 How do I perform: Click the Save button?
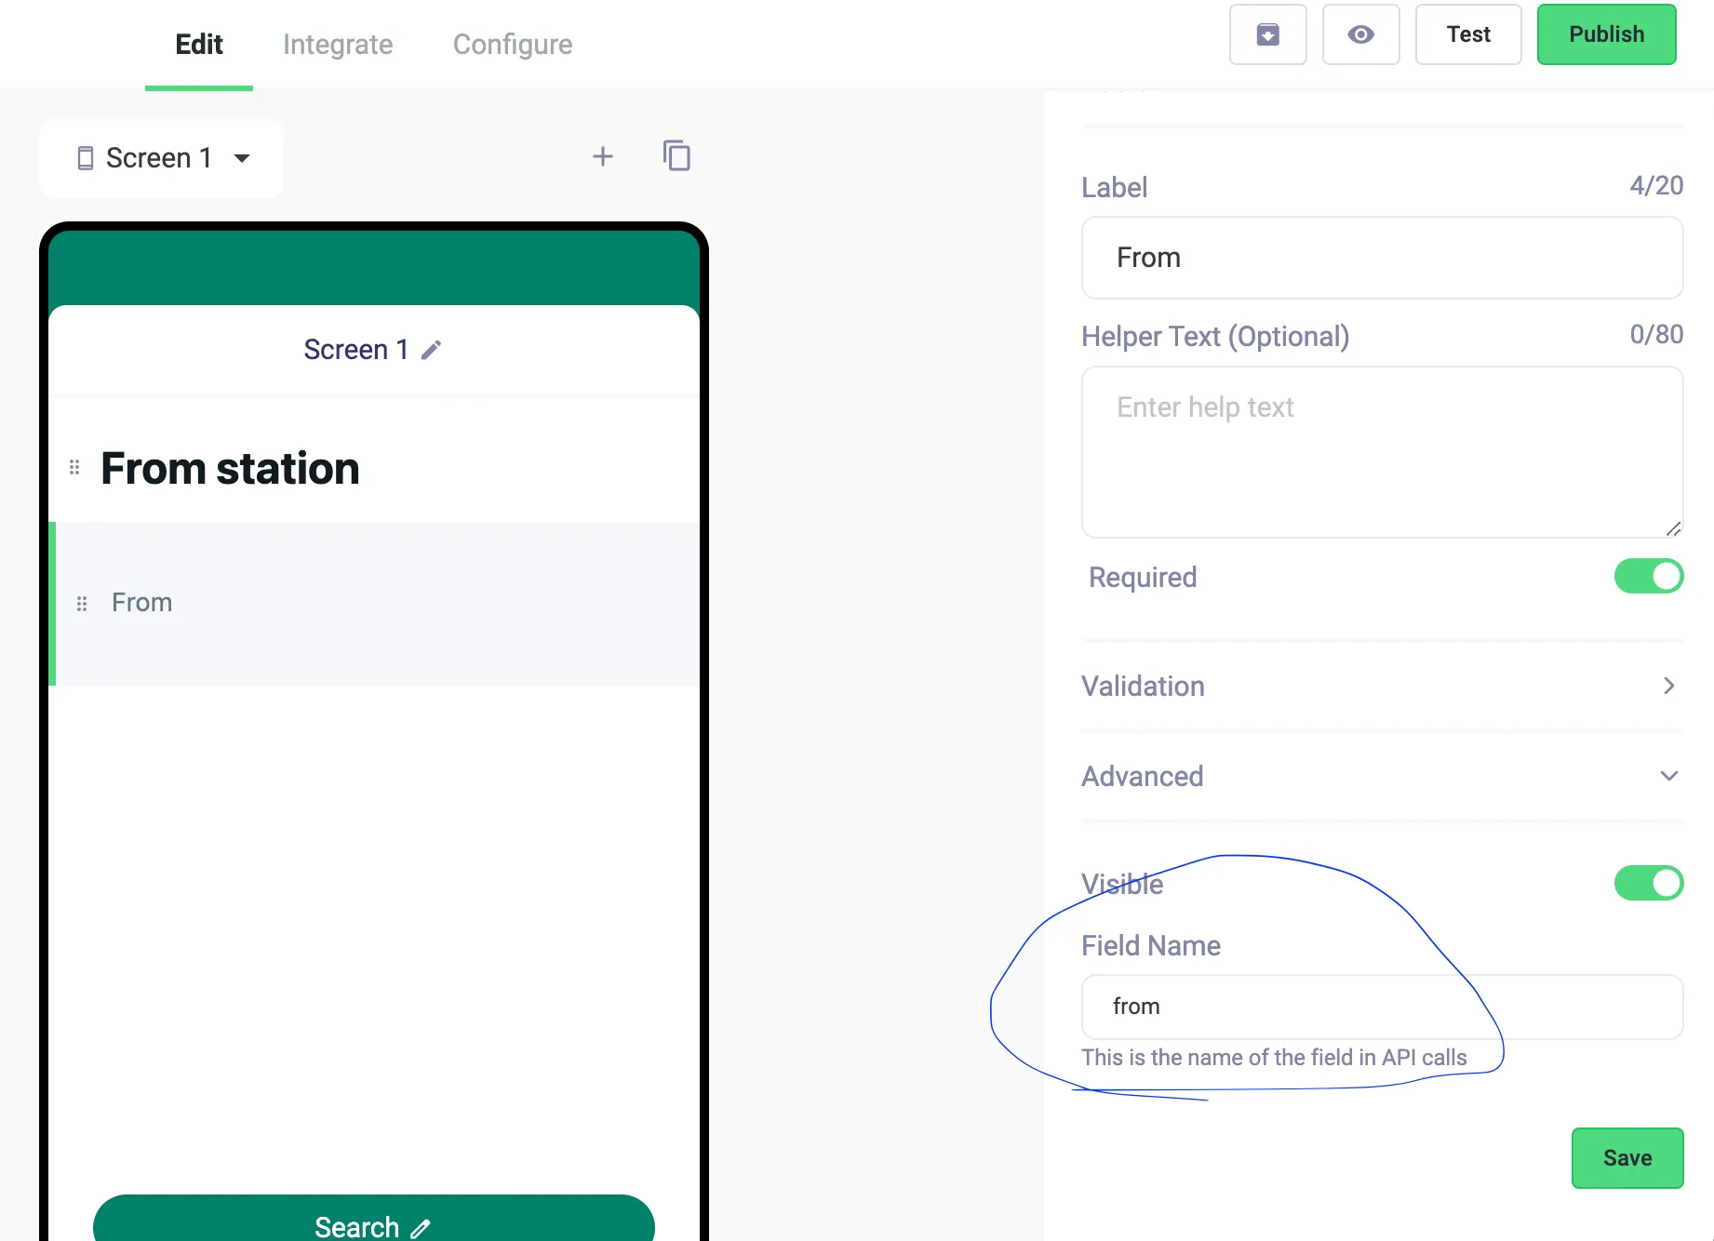coord(1627,1158)
